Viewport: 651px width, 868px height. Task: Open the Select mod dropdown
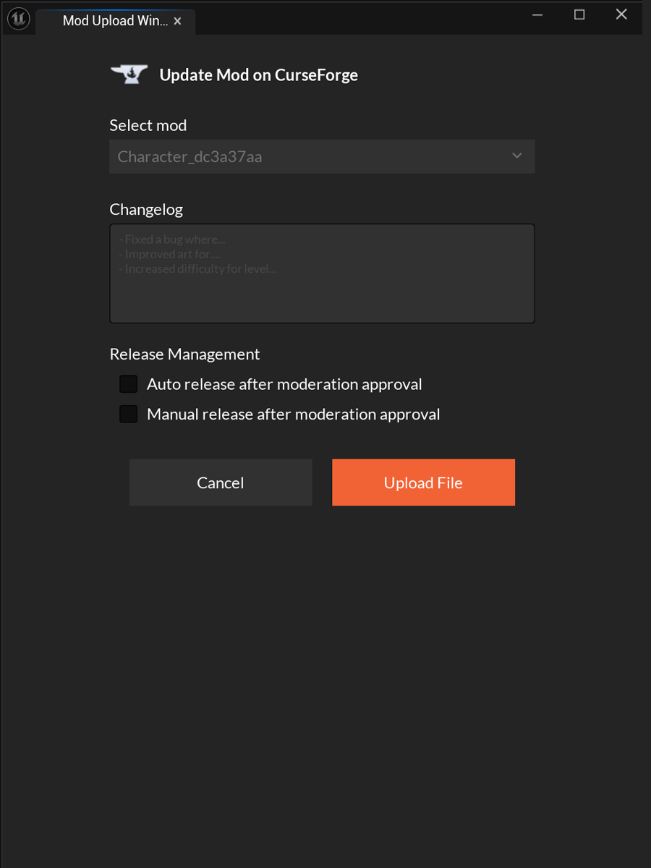point(322,156)
